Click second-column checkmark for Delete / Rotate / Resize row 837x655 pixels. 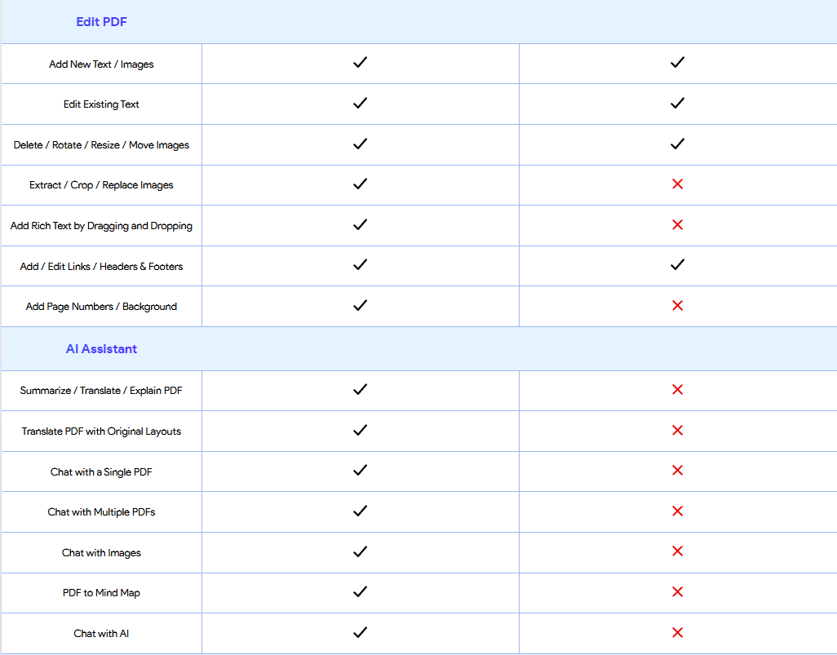coord(677,144)
